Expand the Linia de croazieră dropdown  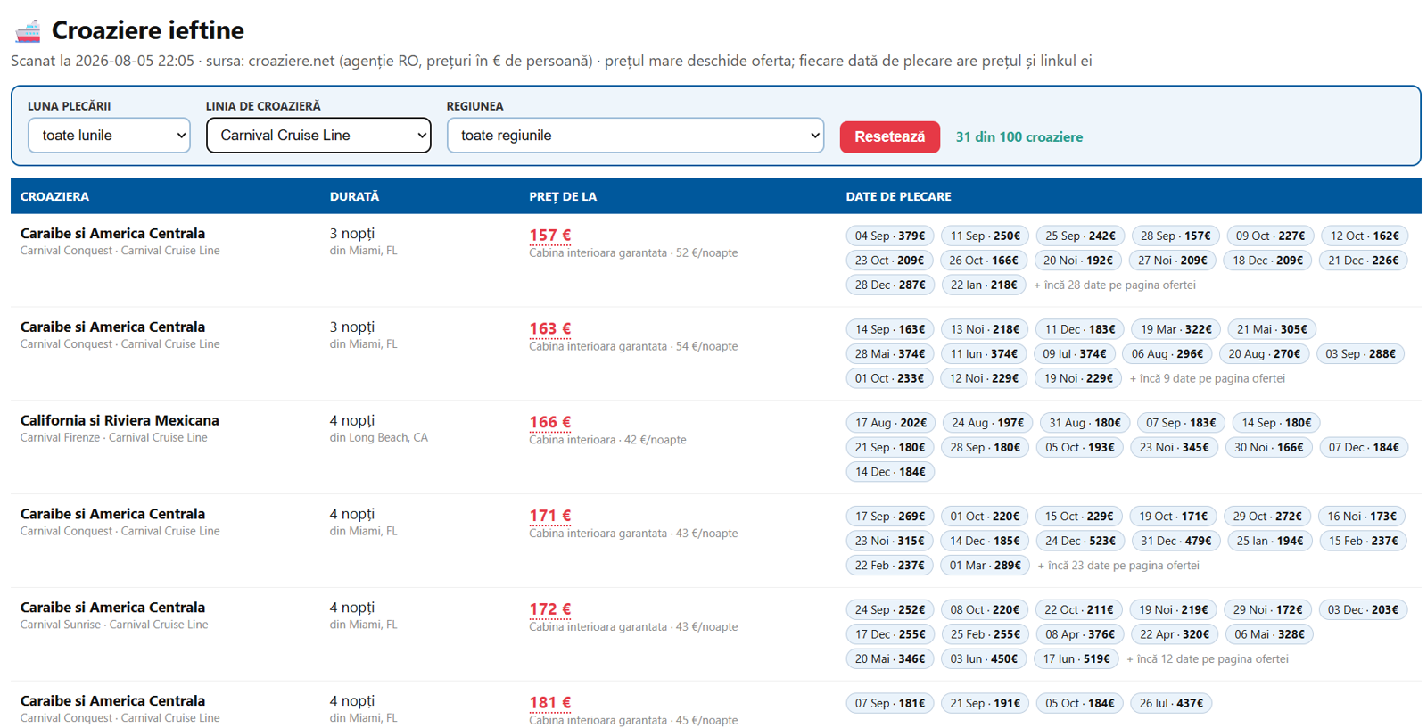[318, 136]
